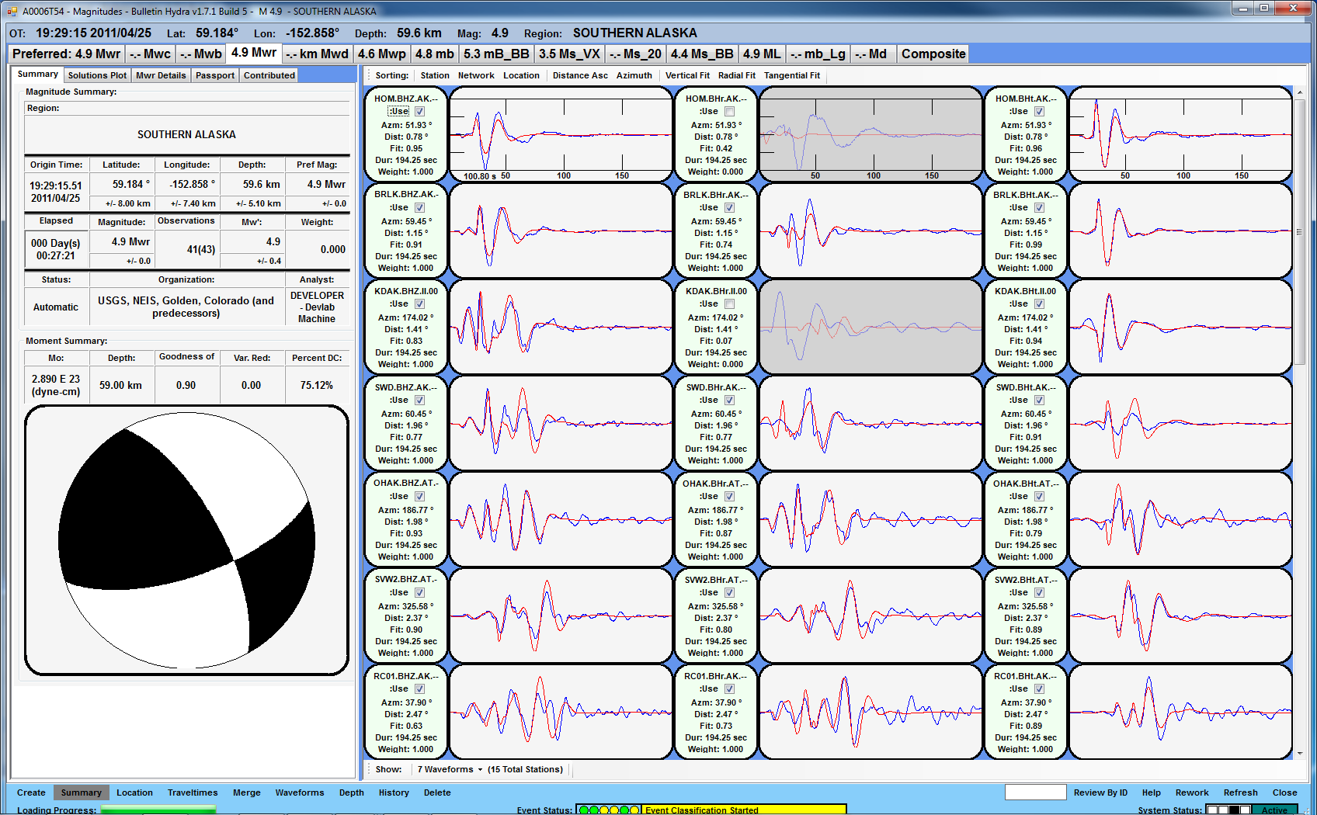Select the 4.9 ML magnitude tab
This screenshot has width=1317, height=815.
(x=762, y=54)
